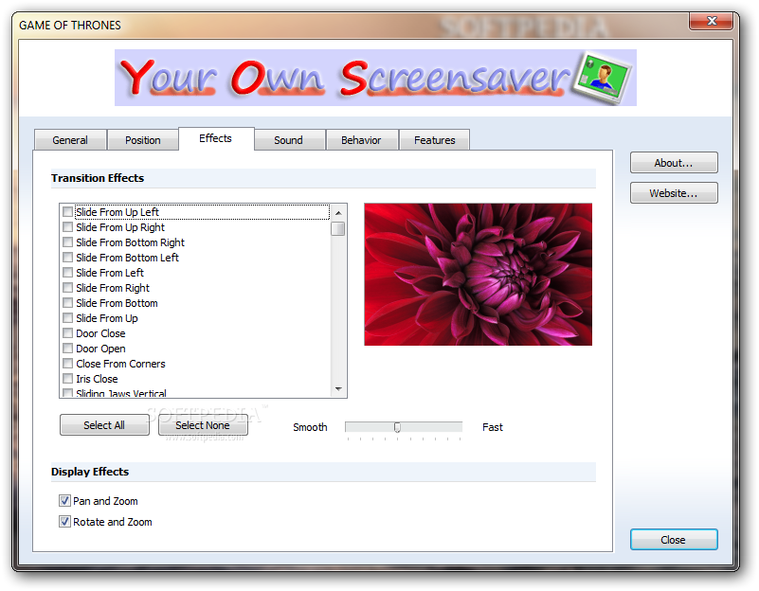The height and width of the screenshot is (591, 759).
Task: Click the Select All button
Action: 104,425
